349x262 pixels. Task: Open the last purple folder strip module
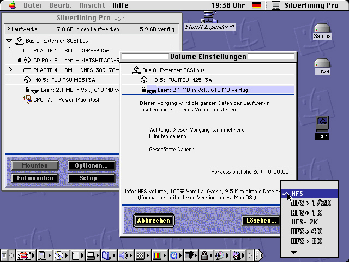(238, 255)
